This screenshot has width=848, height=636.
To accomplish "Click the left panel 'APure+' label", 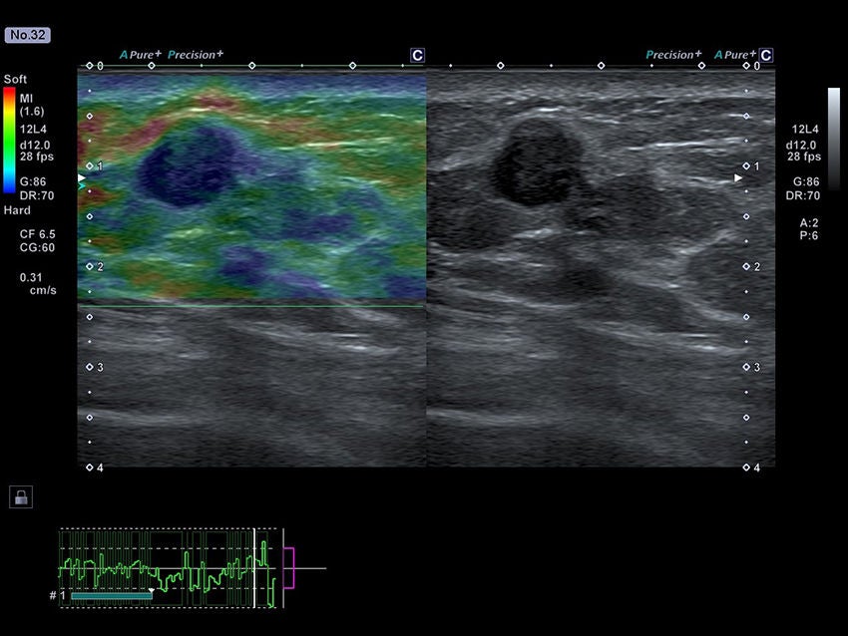I will pyautogui.click(x=140, y=55).
